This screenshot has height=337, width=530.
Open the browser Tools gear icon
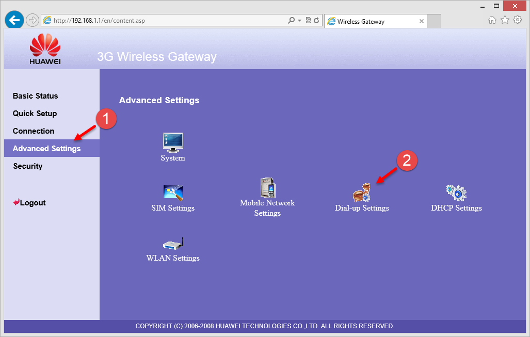(518, 20)
